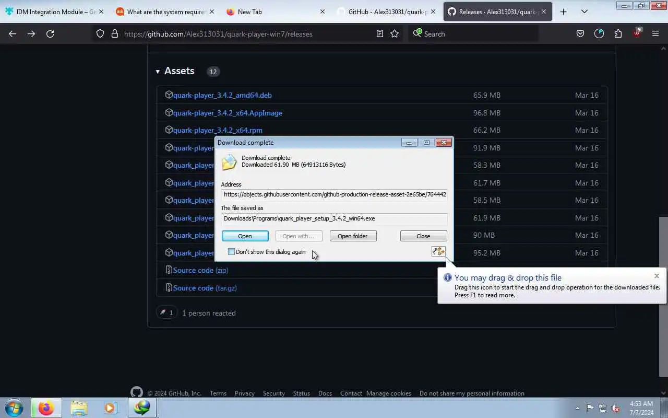Viewport: 668px width, 418px height.
Task: Switch to GitHub Alex313031/quark-player tab
Action: tap(387, 11)
